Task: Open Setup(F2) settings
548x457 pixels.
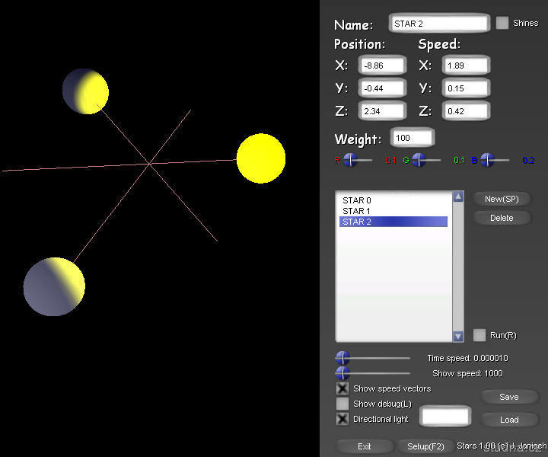Action: point(425,446)
